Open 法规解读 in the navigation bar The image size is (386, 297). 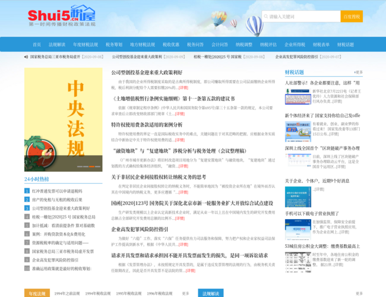(x=57, y=45)
